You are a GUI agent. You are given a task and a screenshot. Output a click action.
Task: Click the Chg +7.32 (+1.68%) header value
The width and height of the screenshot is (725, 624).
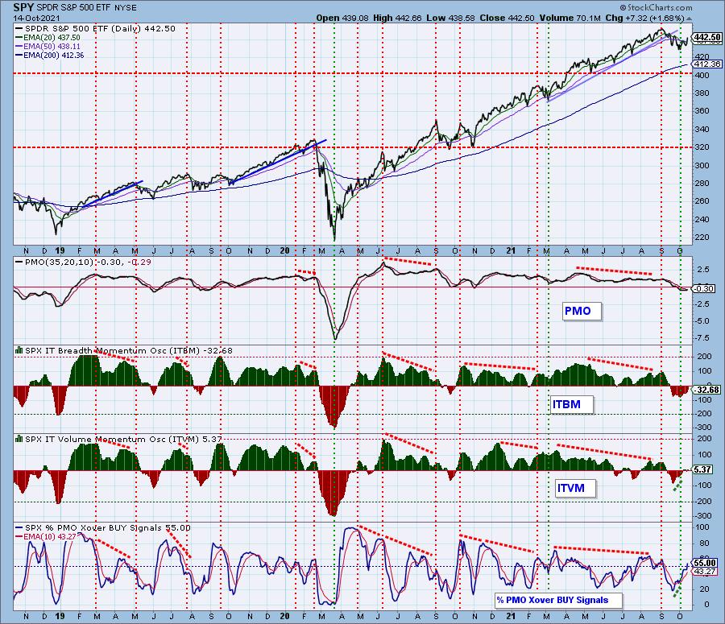coord(644,18)
